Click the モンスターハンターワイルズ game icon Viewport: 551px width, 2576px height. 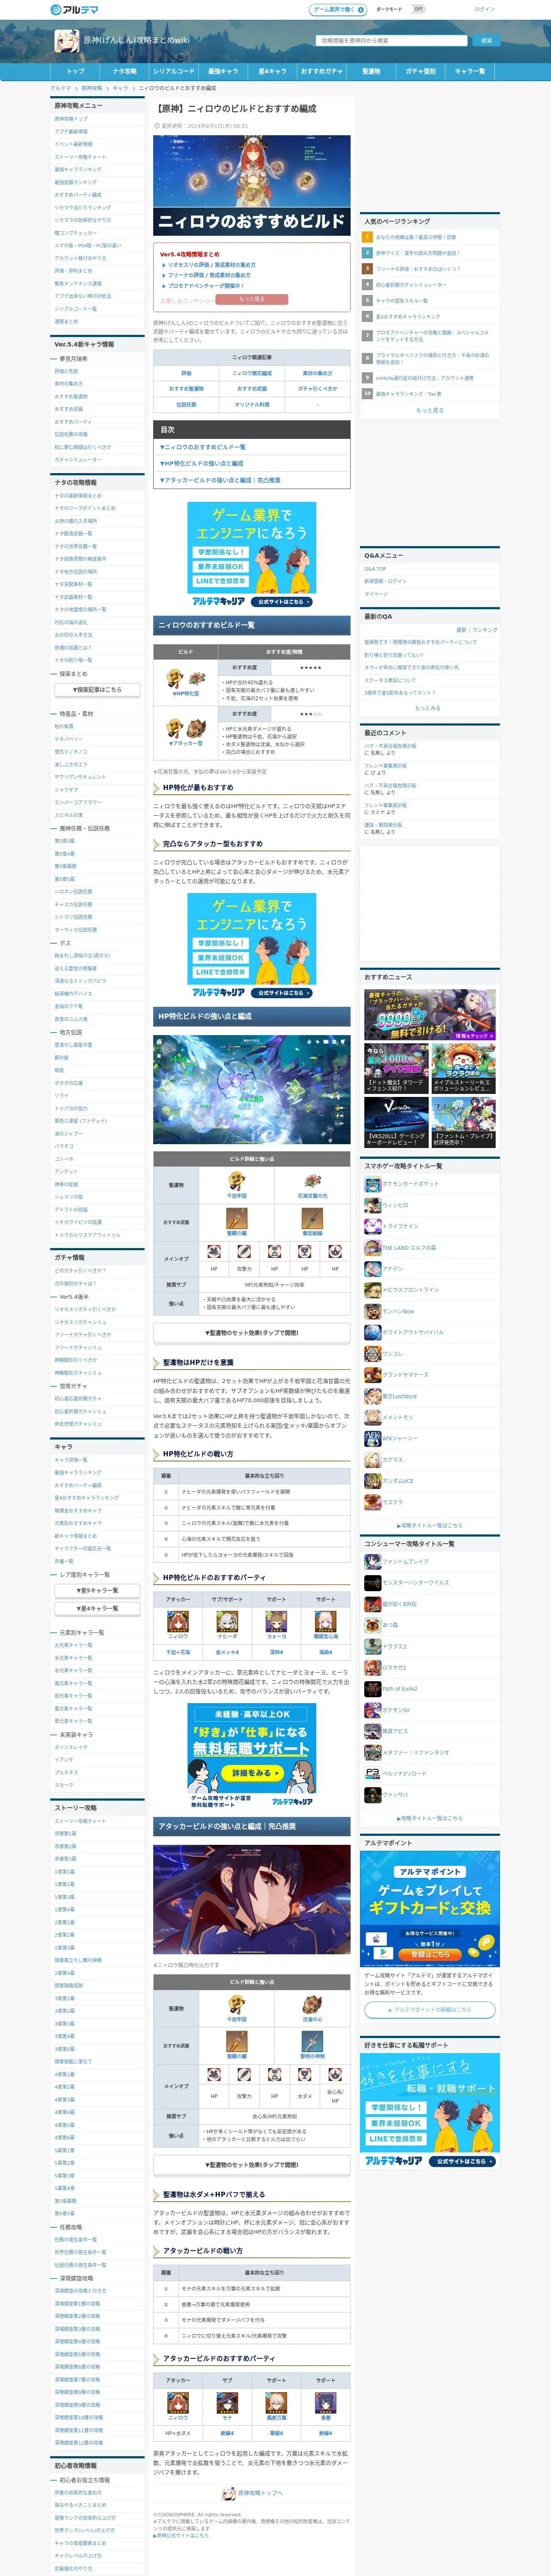[x=372, y=1583]
